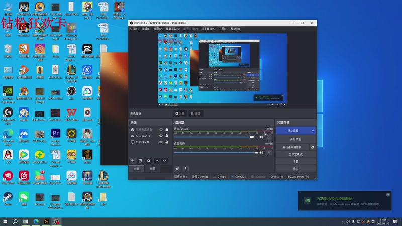Move source up with up arrow

[x=157, y=161]
